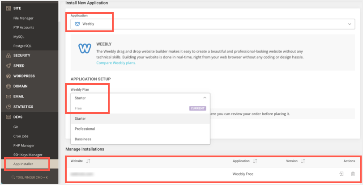This screenshot has width=363, height=185.
Task: Click the login arrow icon in Actions
Action: pos(341,174)
